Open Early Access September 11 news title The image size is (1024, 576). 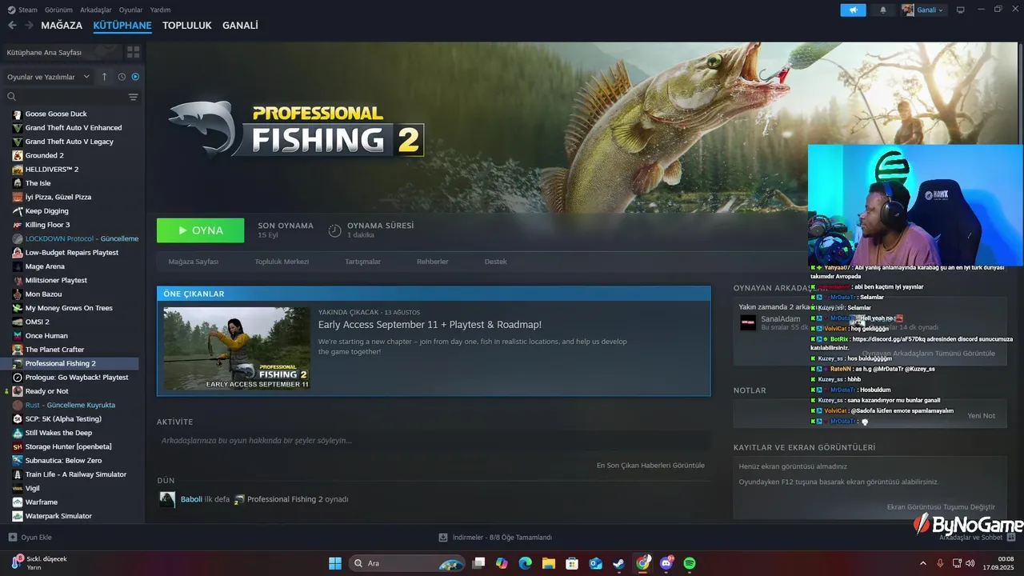coord(430,325)
